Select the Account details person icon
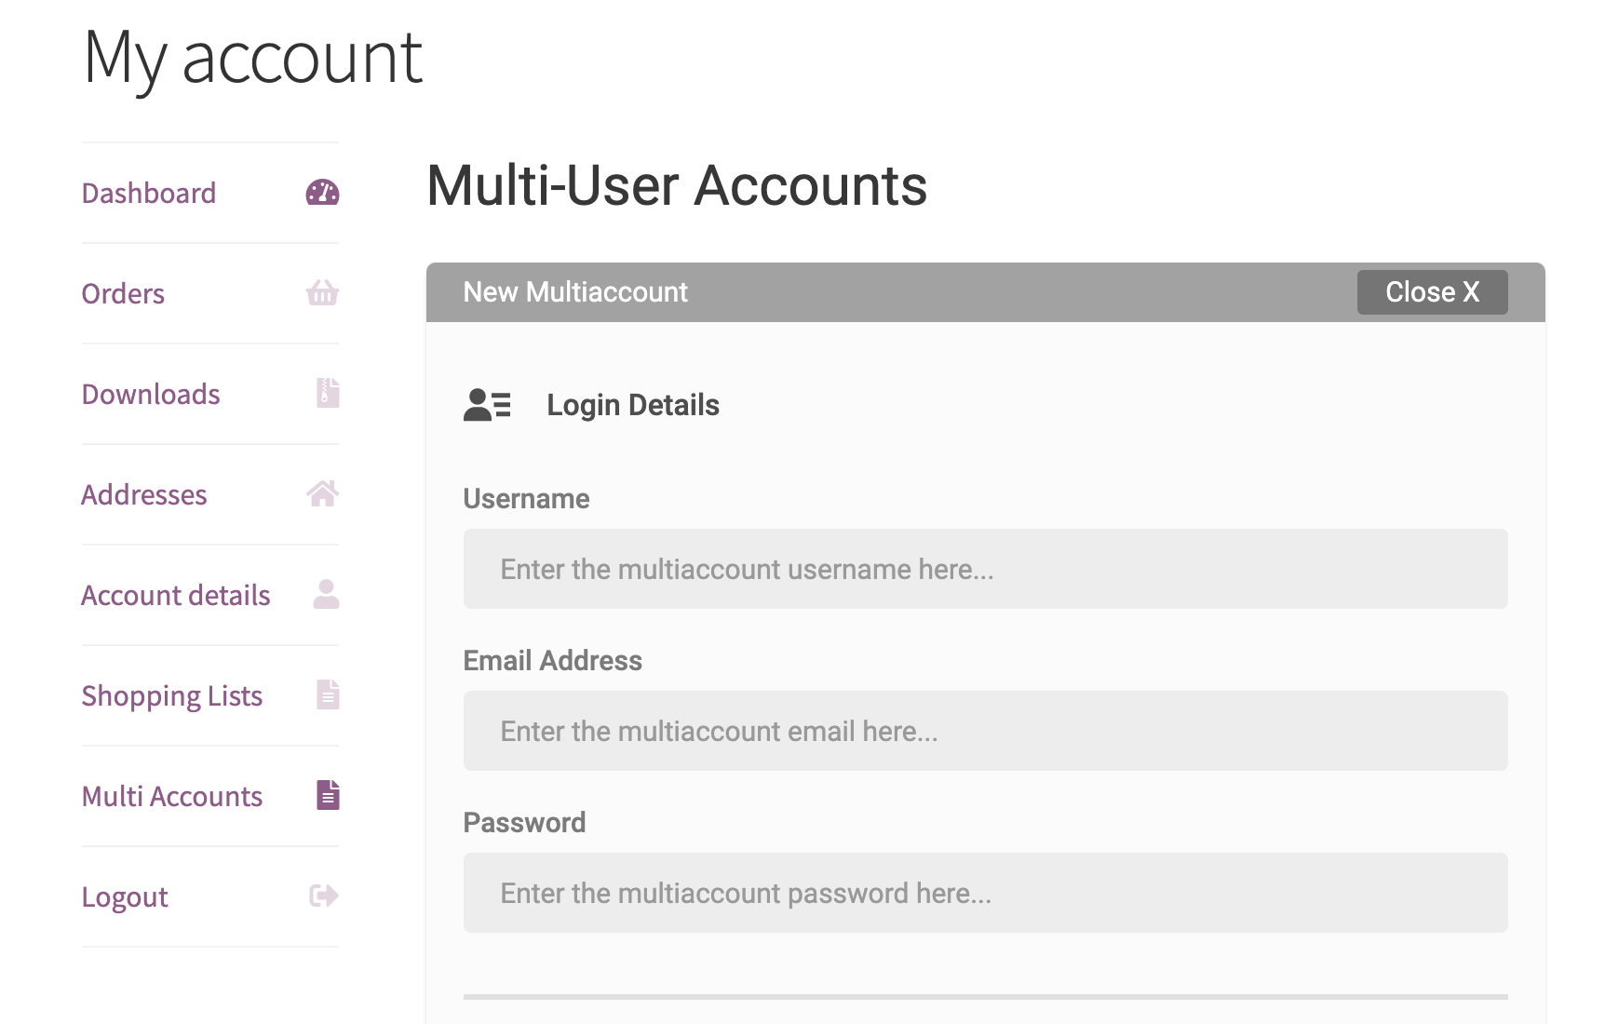Image resolution: width=1605 pixels, height=1024 pixels. [326, 592]
